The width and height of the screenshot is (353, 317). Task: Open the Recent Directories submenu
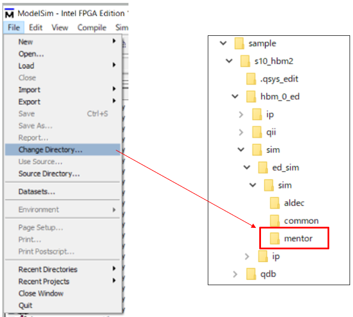47,270
